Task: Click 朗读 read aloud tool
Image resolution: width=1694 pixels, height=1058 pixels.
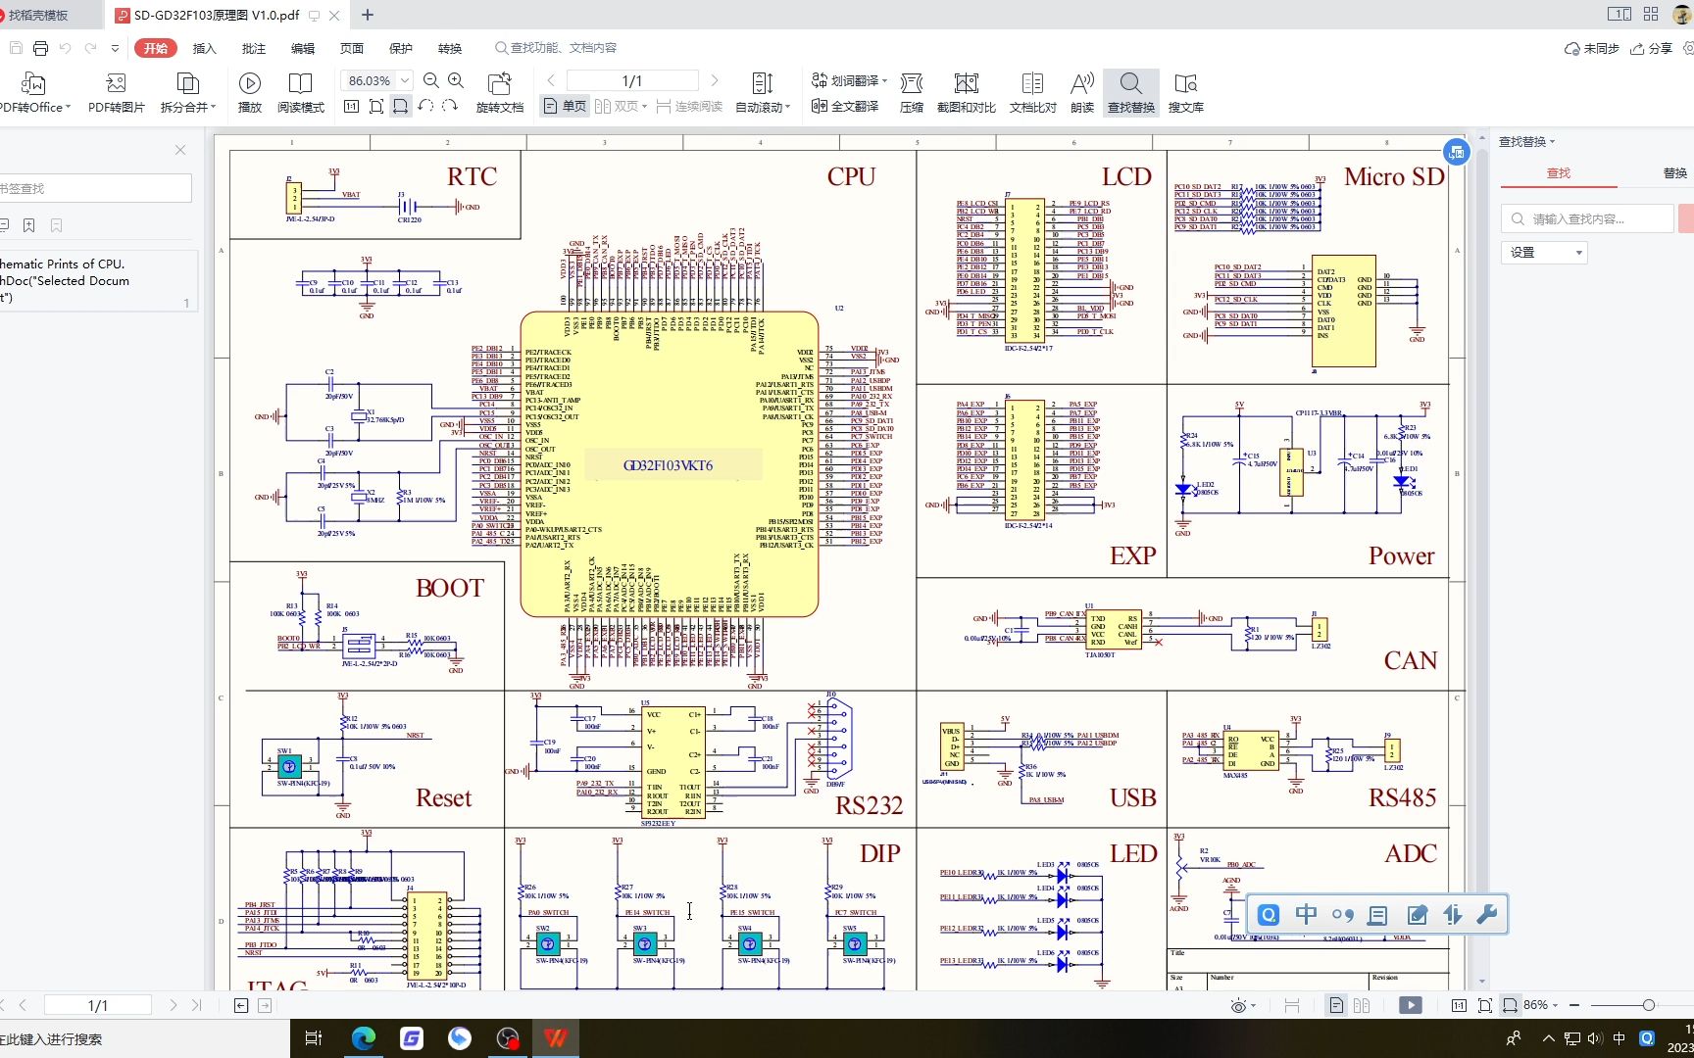Action: click(x=1082, y=93)
